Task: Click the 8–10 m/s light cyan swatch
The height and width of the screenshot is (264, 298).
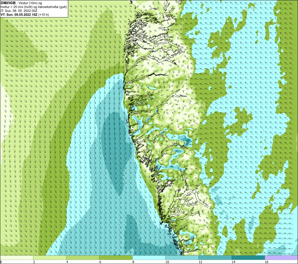Action: [x=149, y=257]
